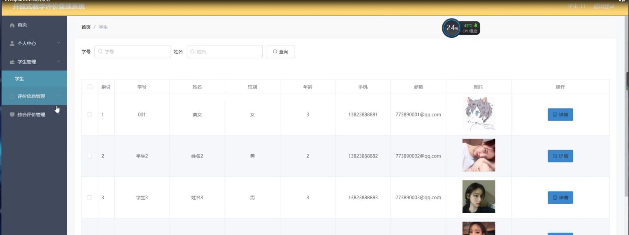
Task: Toggle the select-all checkbox in table header
Action: point(90,87)
